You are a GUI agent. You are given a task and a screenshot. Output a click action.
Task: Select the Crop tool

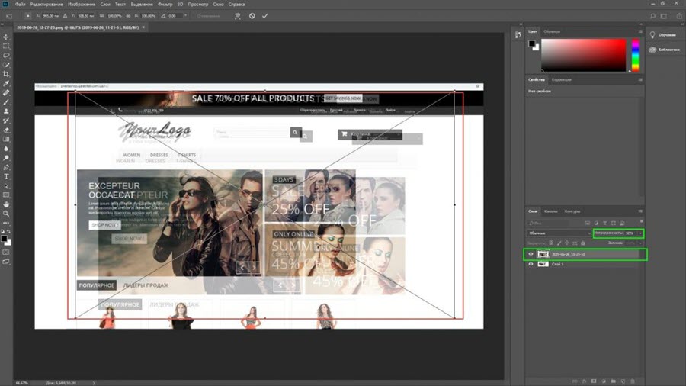[x=6, y=74]
